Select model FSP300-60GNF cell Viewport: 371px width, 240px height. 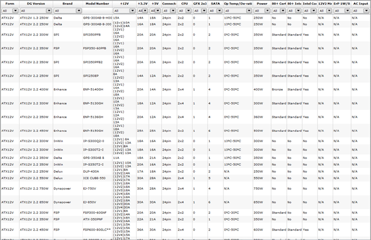point(95,213)
